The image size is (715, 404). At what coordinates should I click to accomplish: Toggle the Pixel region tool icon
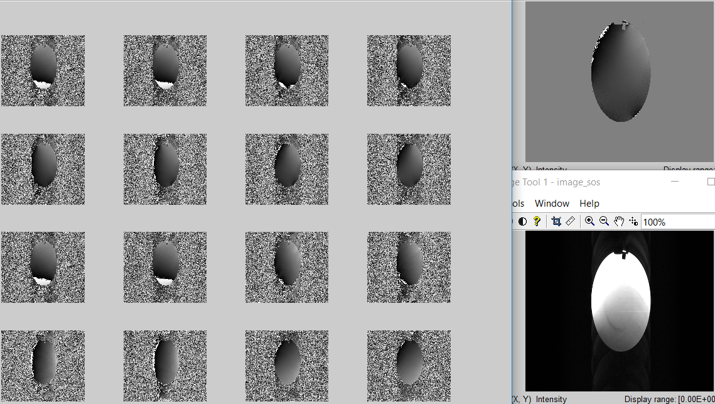633,221
